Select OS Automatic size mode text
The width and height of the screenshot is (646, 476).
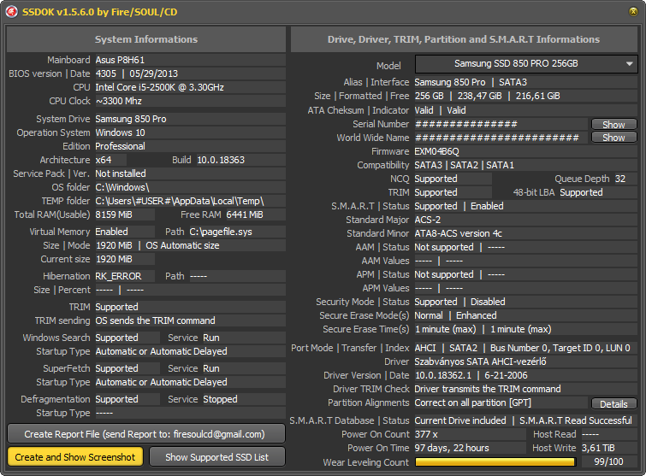click(x=182, y=245)
